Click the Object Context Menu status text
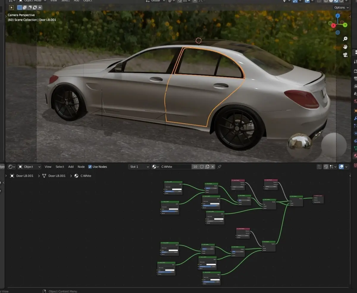 tap(63, 291)
